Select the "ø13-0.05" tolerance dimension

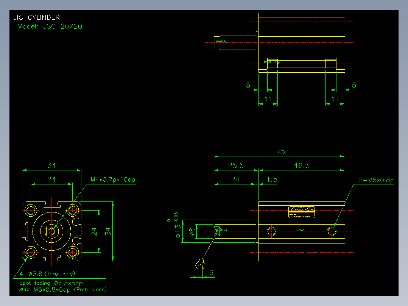(x=178, y=225)
